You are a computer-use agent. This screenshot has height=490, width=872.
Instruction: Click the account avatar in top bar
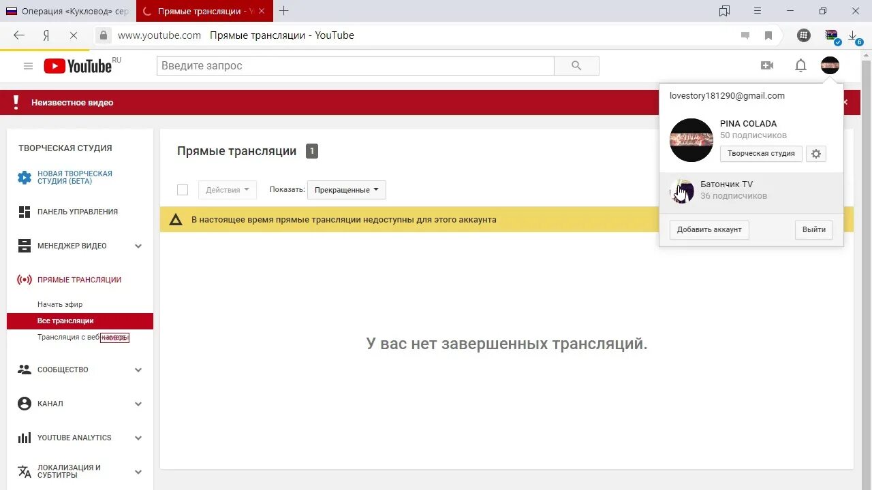pyautogui.click(x=830, y=65)
